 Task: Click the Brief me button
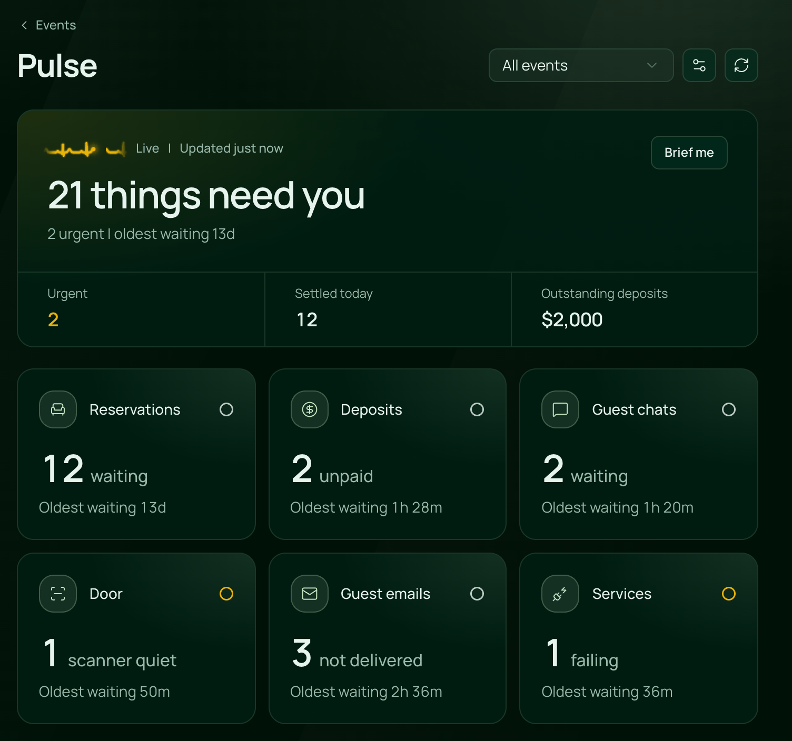tap(689, 153)
